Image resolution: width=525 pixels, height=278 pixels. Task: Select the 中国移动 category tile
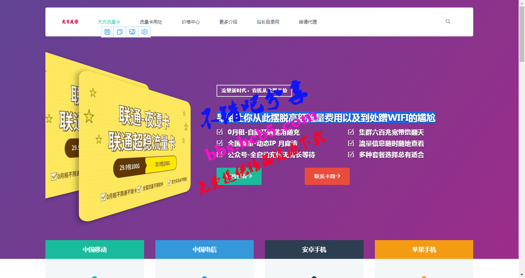point(95,249)
